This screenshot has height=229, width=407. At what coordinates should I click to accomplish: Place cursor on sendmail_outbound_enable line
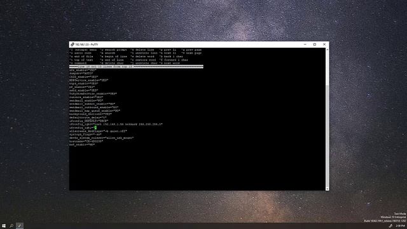click(x=93, y=108)
